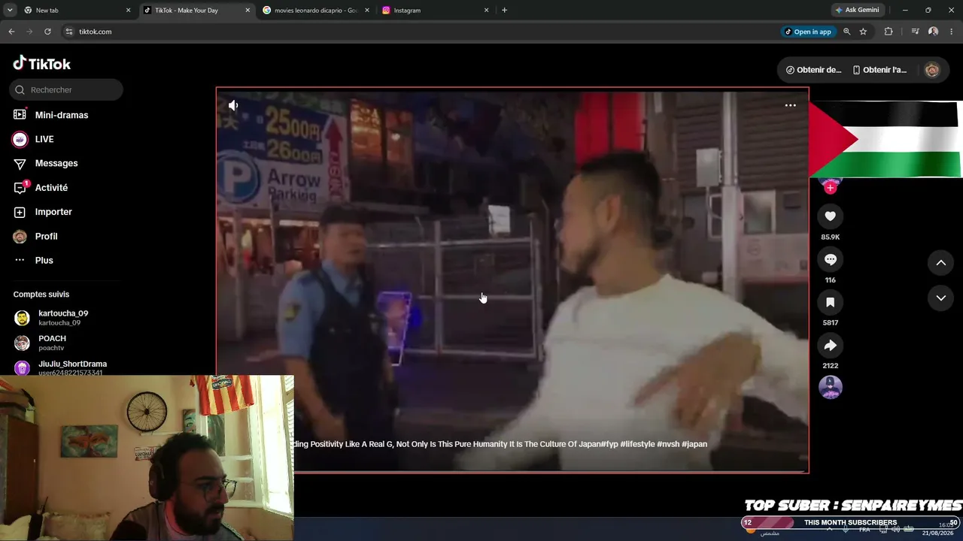The width and height of the screenshot is (963, 541).
Task: Open the kartoucha_09 followed account
Action: (x=63, y=318)
